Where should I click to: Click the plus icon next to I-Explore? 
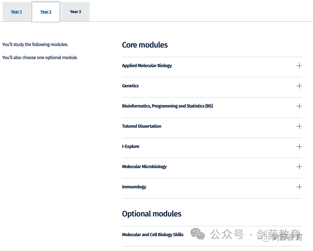(x=299, y=147)
